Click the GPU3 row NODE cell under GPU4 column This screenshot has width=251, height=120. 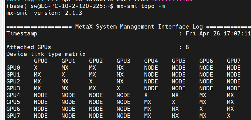point(151,88)
